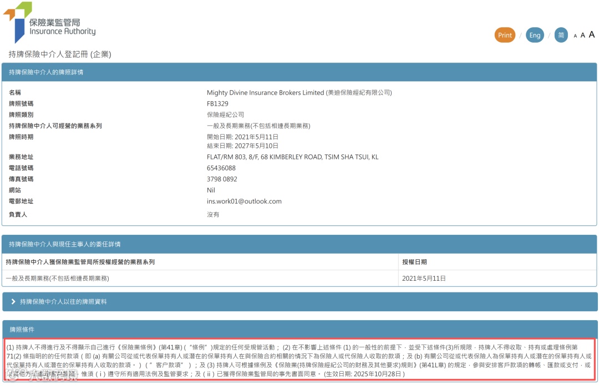Click the 持牌保險中介人與現任主事人的委任詳情 header
Viewport: 599px width, 386px height.
point(299,244)
